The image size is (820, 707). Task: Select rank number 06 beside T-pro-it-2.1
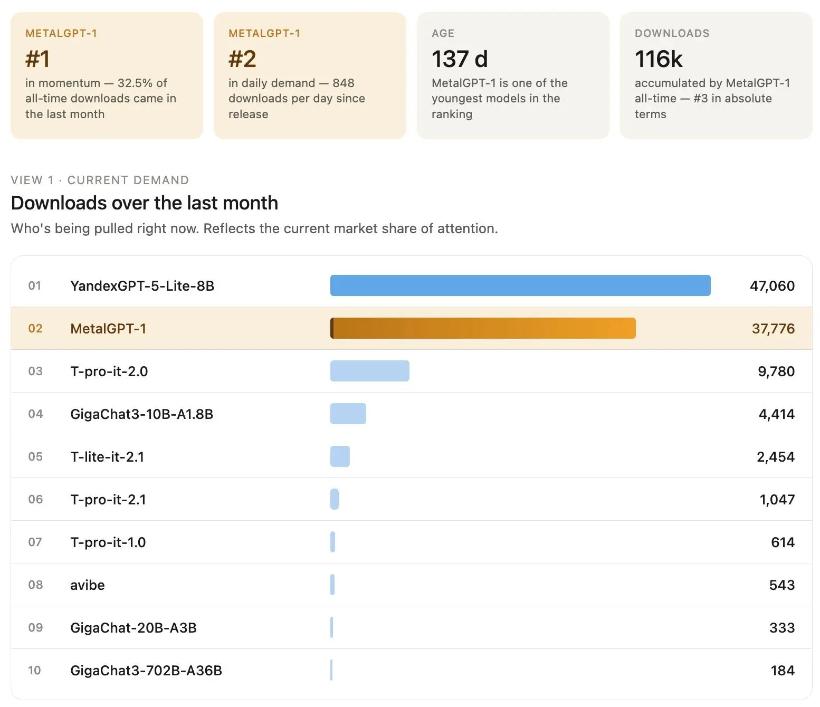coord(35,500)
